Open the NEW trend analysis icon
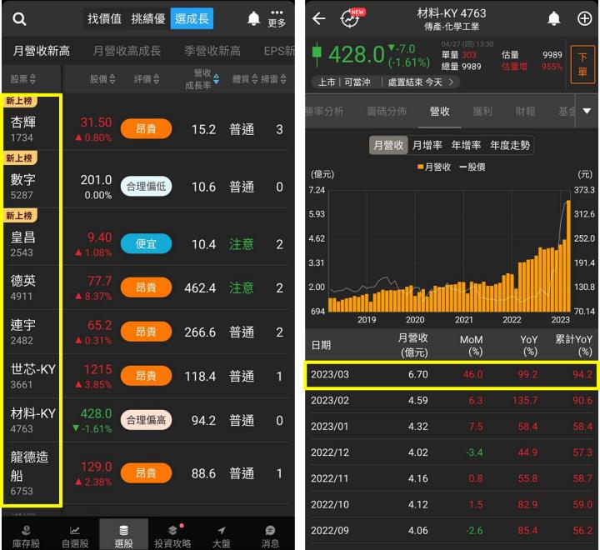 click(352, 18)
